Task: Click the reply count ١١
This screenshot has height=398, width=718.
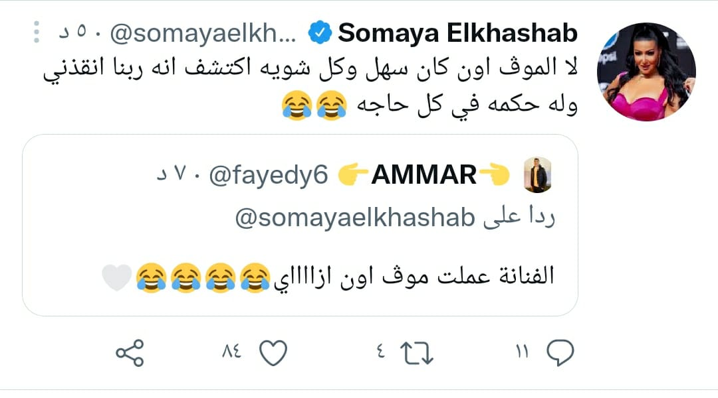Action: (x=522, y=352)
